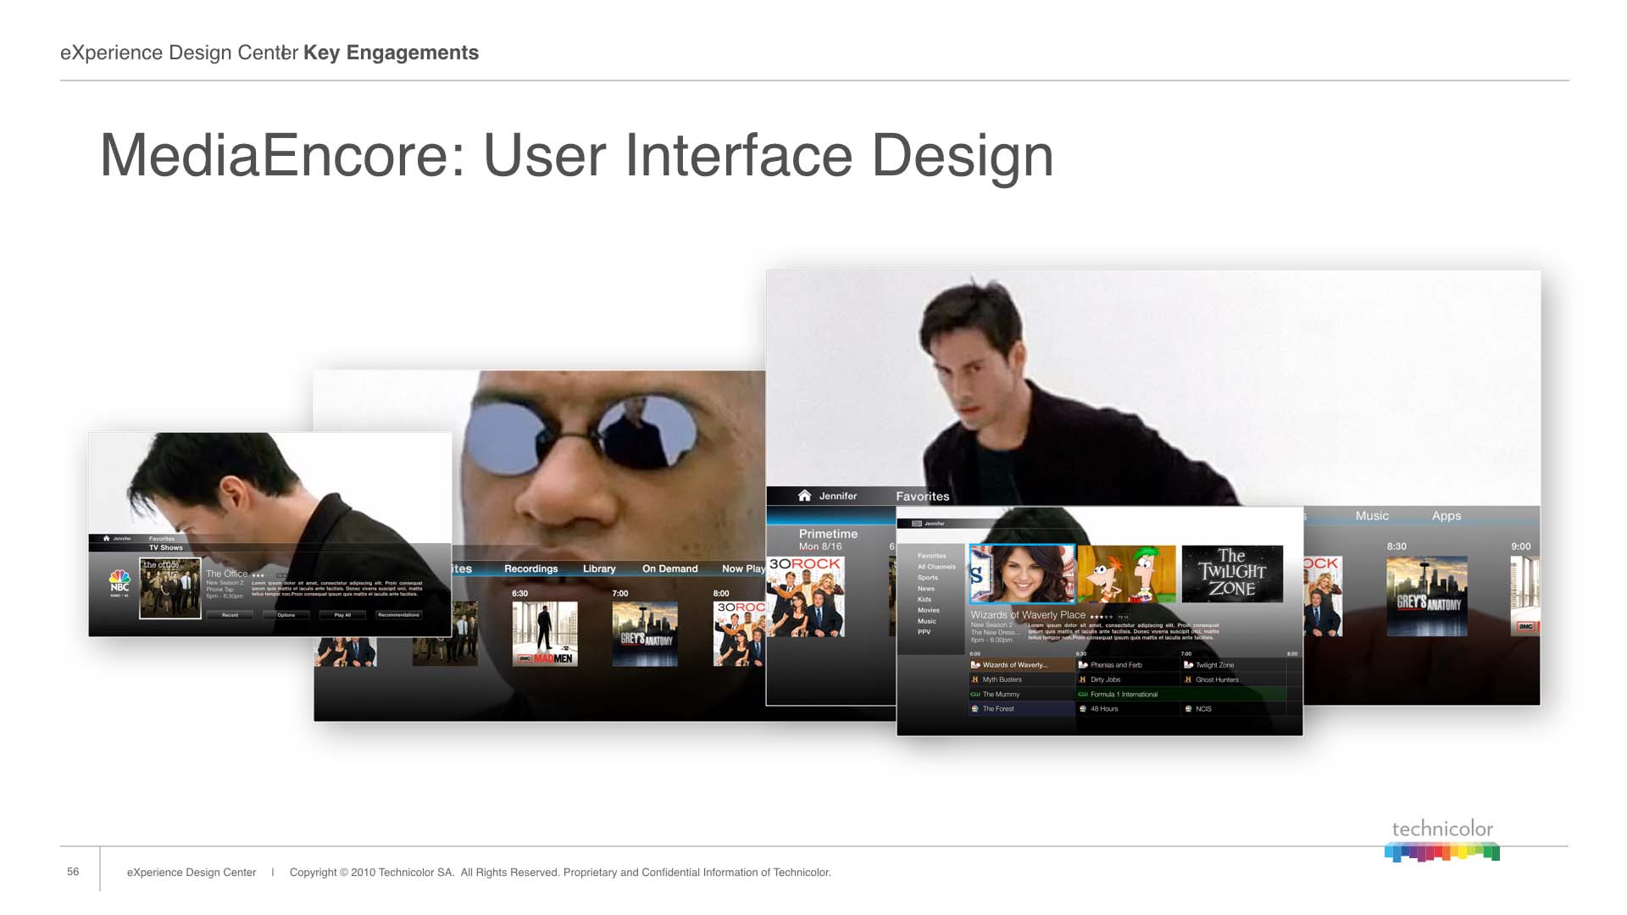
Task: Click the Options button
Action: 286,615
